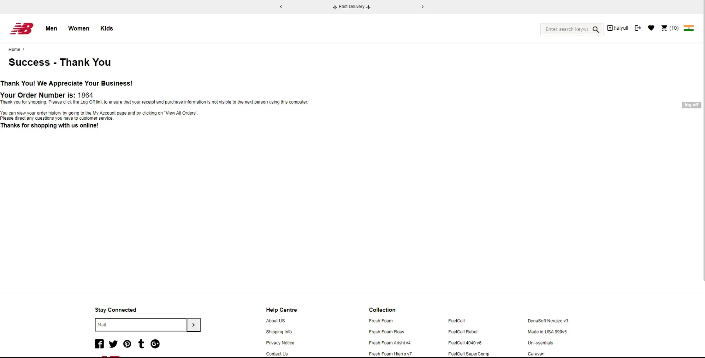Open the Pinterest social icon

click(x=127, y=344)
